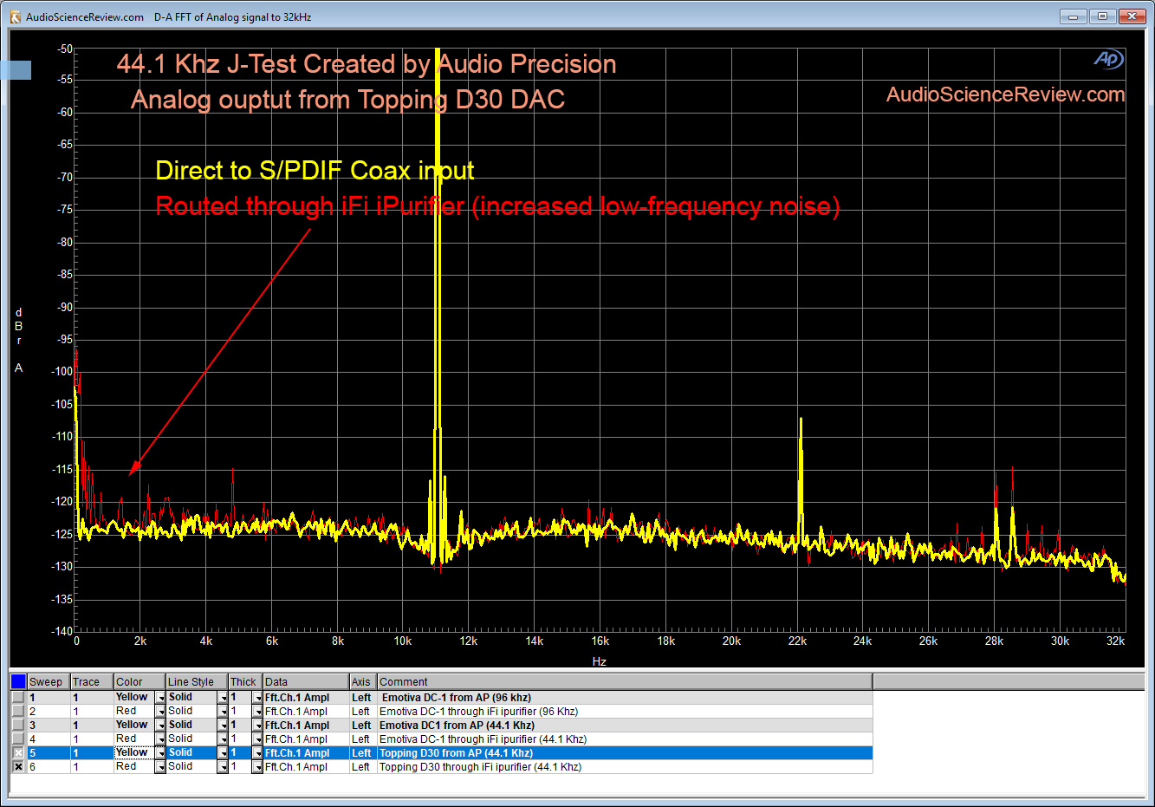Open Line Style dropdown for sweep 6

coord(223,767)
